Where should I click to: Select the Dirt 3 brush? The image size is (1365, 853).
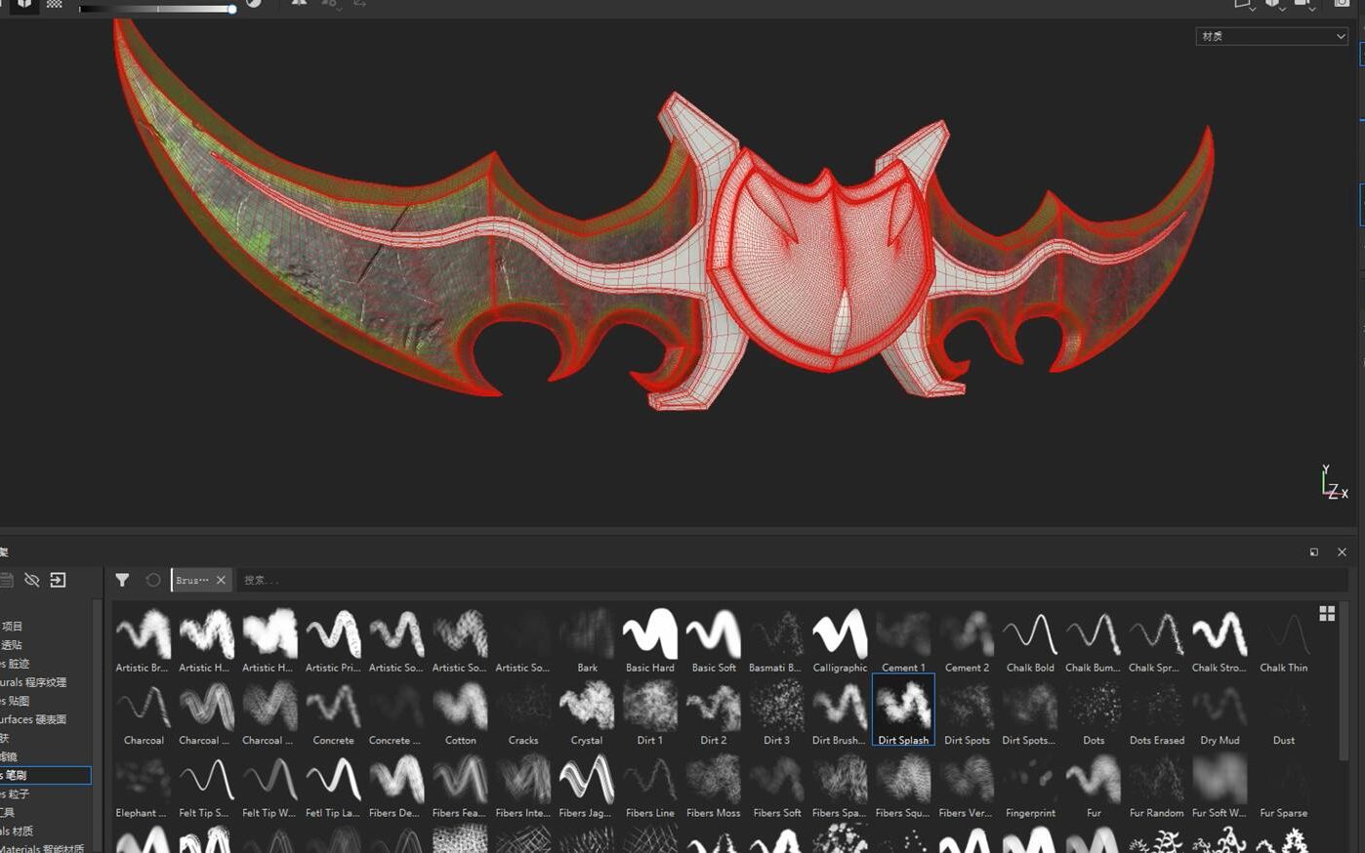(776, 712)
